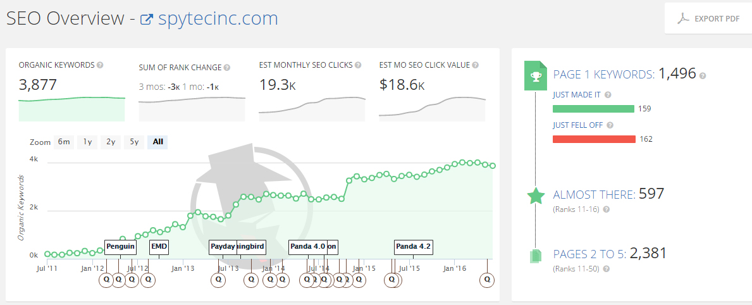This screenshot has height=305, width=752.
Task: Set chart zoom to 1y
Action: [87, 142]
